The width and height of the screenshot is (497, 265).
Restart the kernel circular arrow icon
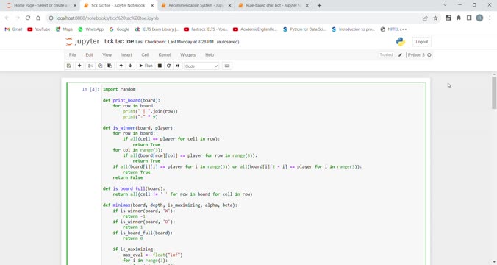click(x=168, y=66)
